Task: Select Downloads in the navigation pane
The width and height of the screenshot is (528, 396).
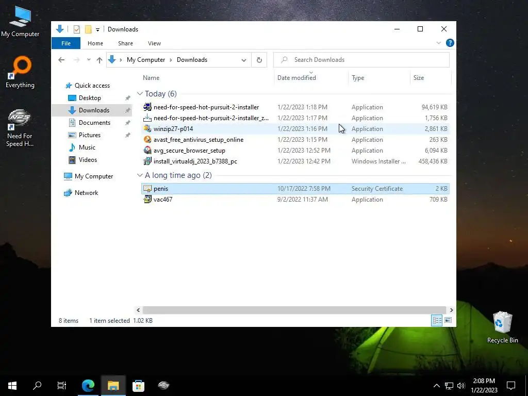Action: [x=94, y=110]
